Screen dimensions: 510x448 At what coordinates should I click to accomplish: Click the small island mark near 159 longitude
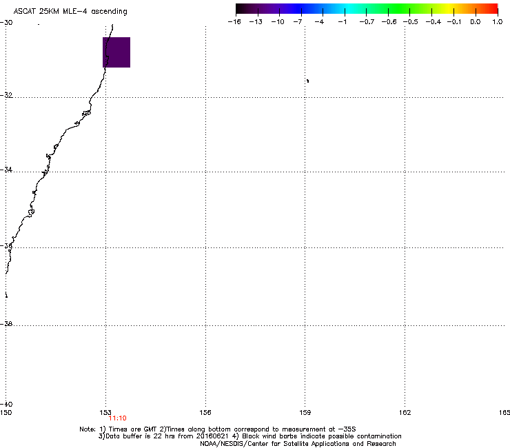[x=307, y=81]
